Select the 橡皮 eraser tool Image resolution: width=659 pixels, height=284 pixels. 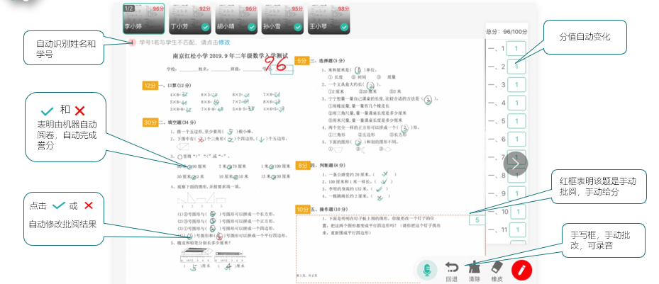pyautogui.click(x=497, y=267)
